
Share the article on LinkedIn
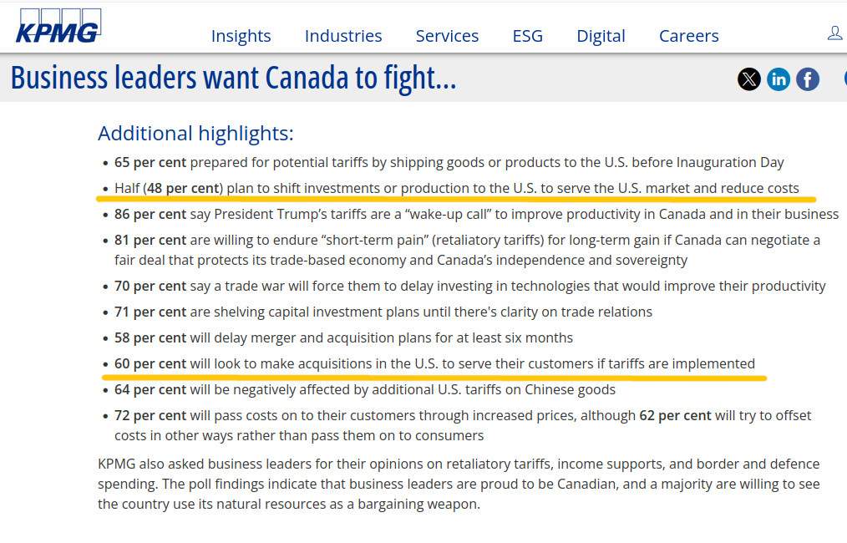(x=779, y=79)
